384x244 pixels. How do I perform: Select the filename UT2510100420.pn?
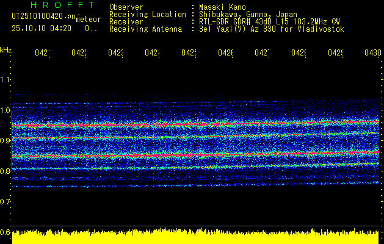coord(43,16)
